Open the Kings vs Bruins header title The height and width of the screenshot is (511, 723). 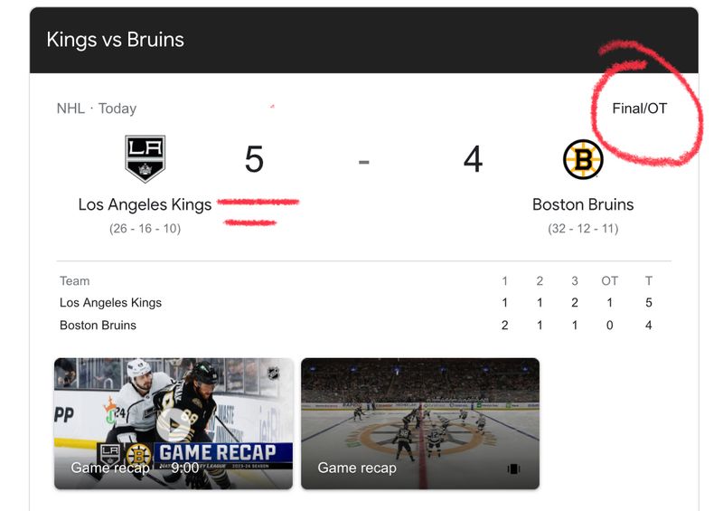(115, 40)
